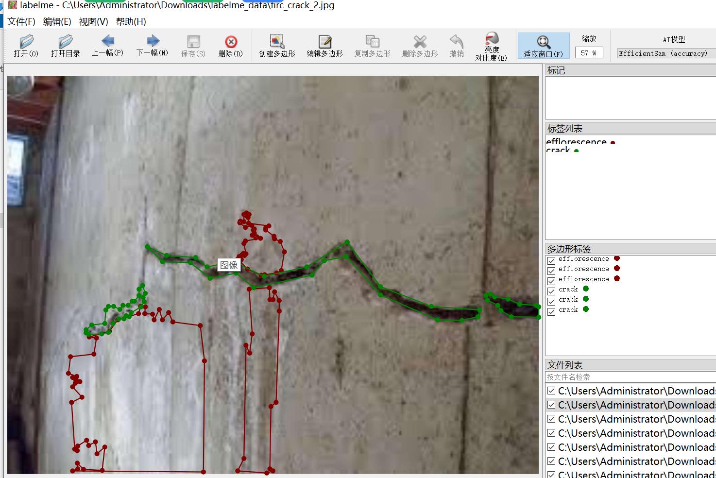Toggle the last crack polygon checkbox

click(x=551, y=312)
